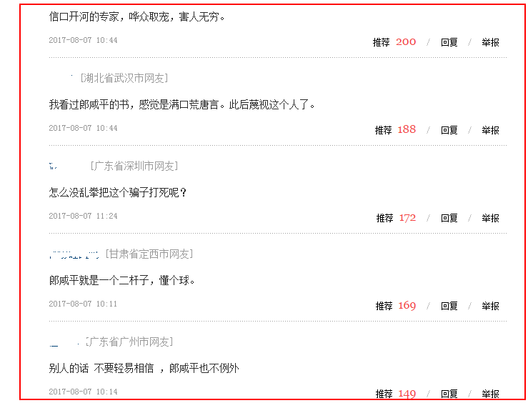Report the Dingxi user's comment

point(490,306)
